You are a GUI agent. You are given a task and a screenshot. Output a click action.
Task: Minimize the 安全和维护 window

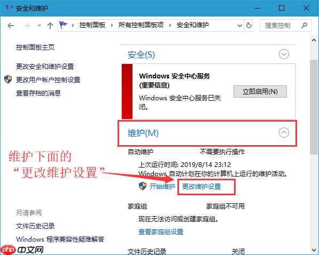(258, 8)
